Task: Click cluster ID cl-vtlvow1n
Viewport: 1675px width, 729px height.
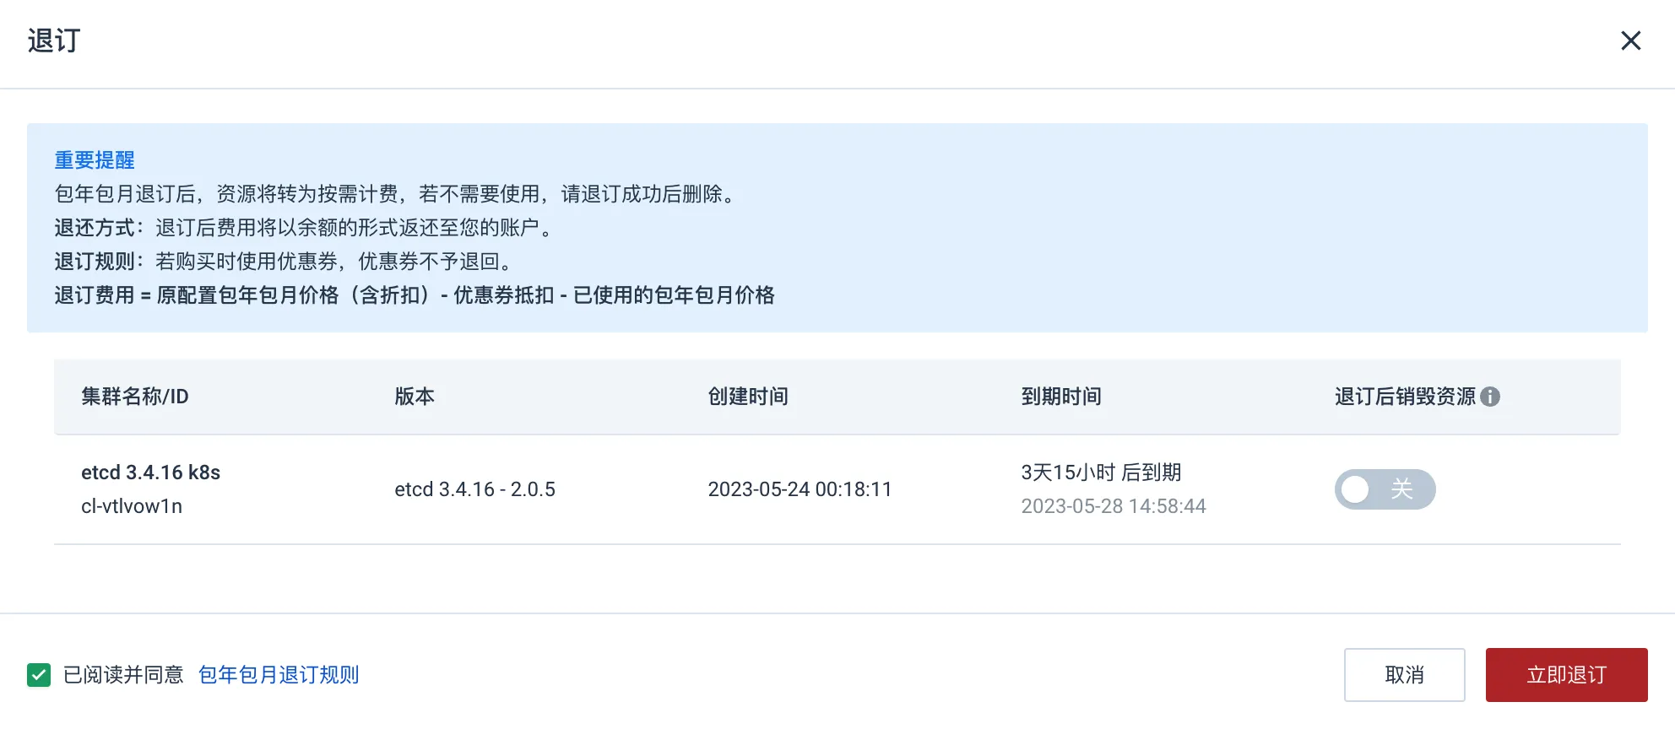Action: point(132,506)
